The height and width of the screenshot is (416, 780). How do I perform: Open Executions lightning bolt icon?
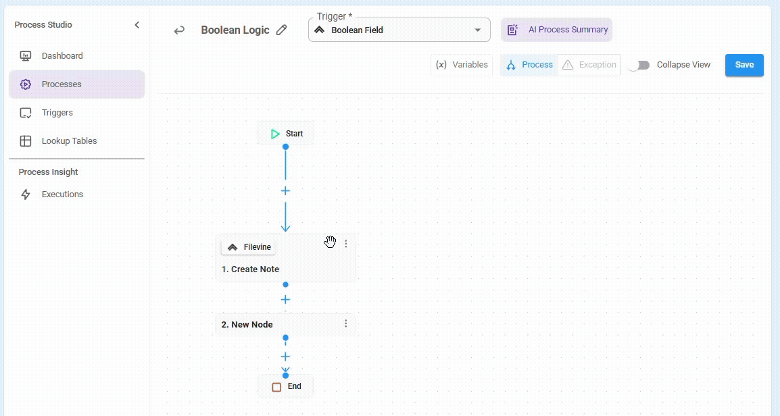tap(26, 194)
